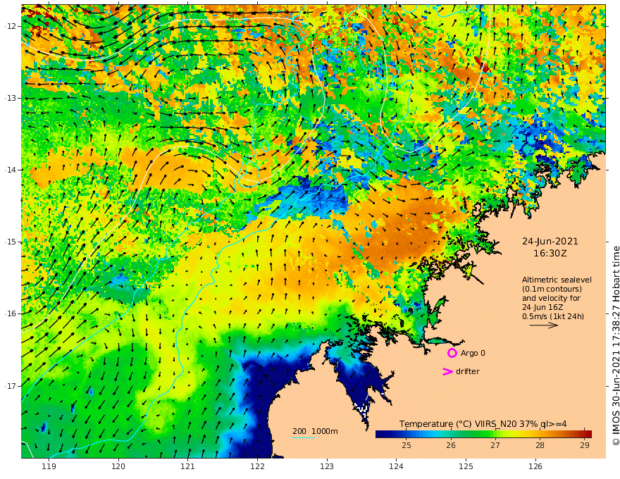Click the latitude axis label -15
The image size is (620, 479).
pos(11,242)
